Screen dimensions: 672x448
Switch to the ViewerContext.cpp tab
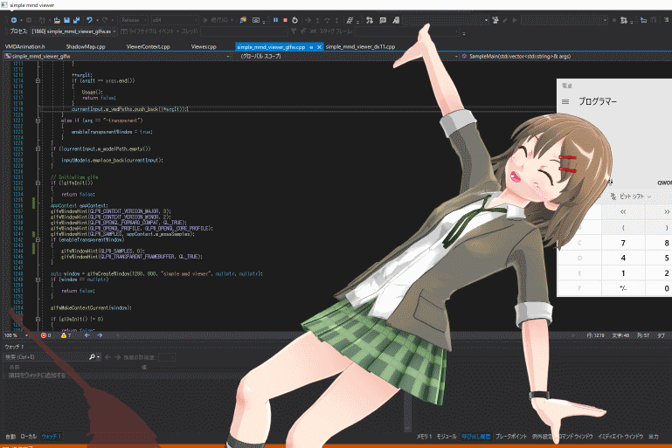[149, 46]
